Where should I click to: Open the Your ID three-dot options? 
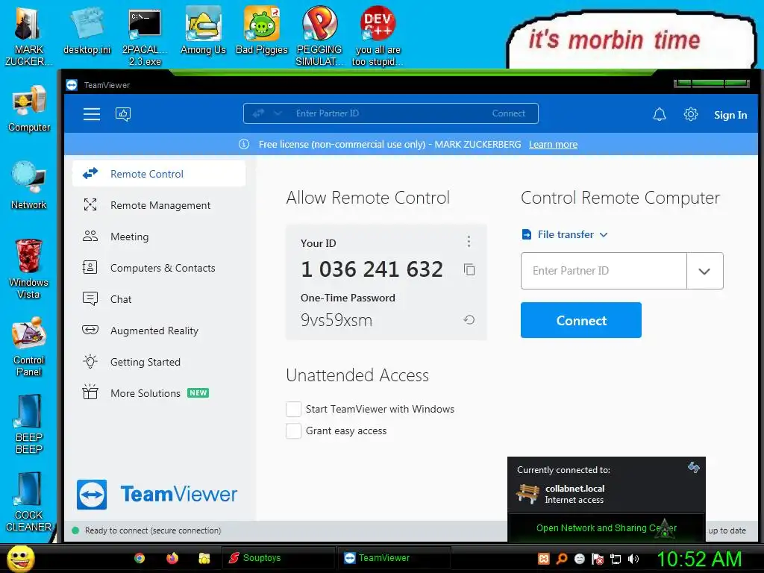(469, 241)
